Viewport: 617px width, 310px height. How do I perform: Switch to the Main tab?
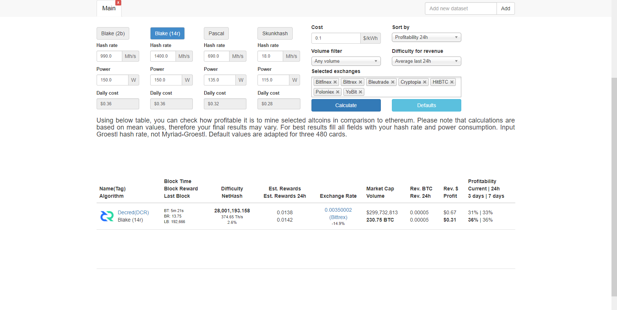(x=109, y=8)
